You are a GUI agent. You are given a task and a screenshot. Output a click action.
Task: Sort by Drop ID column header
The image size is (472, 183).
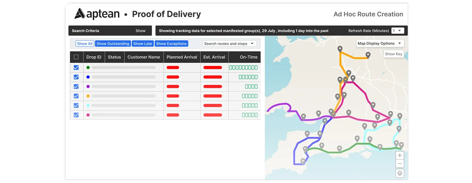click(x=94, y=57)
